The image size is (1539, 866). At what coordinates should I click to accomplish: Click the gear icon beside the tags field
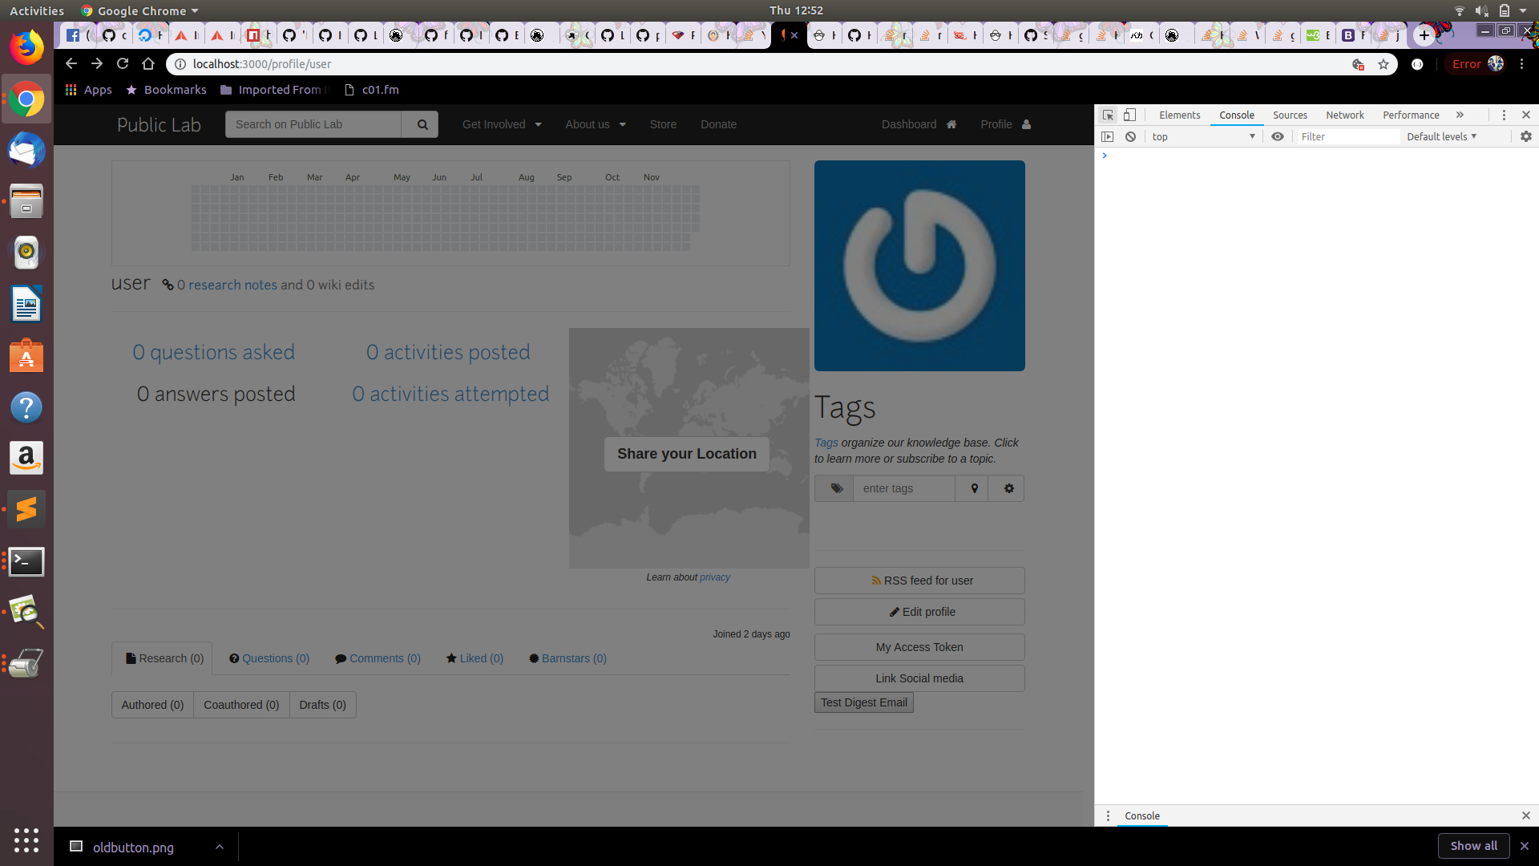click(x=1008, y=488)
